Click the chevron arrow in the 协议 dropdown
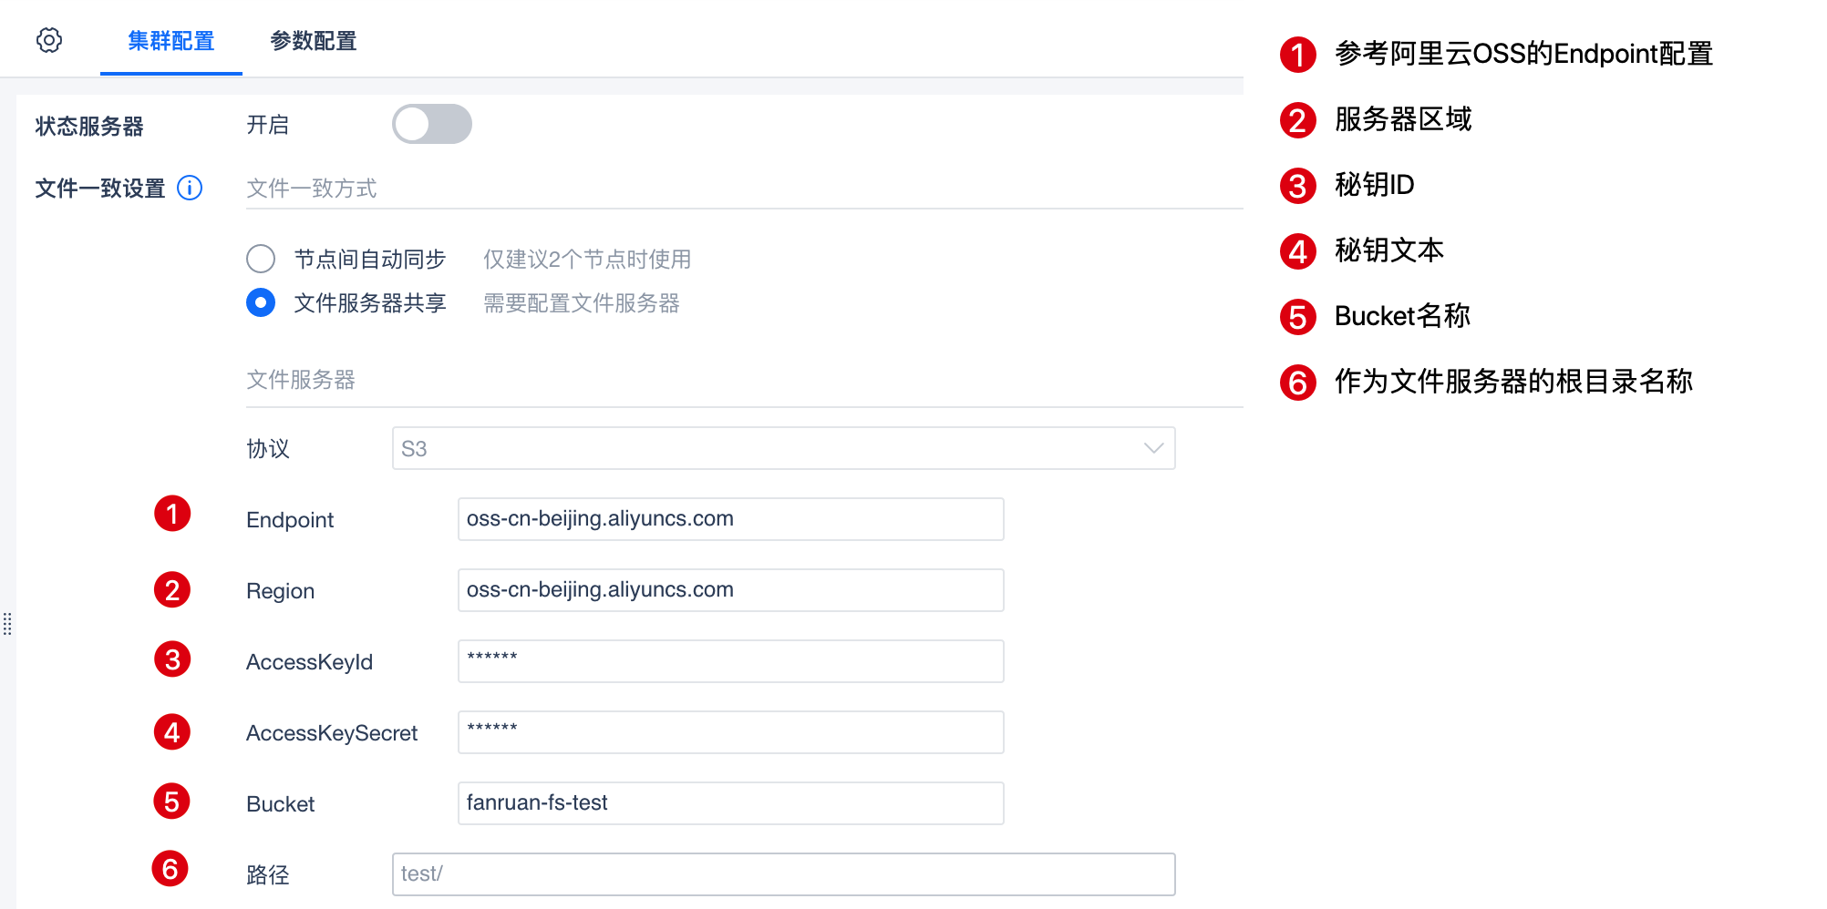The height and width of the screenshot is (909, 1827). click(x=1153, y=448)
